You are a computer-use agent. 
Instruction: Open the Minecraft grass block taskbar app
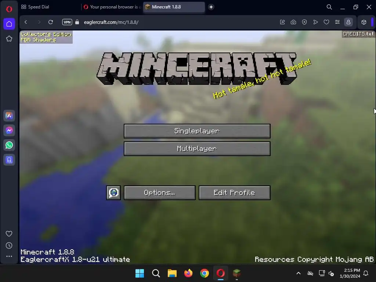point(237,273)
